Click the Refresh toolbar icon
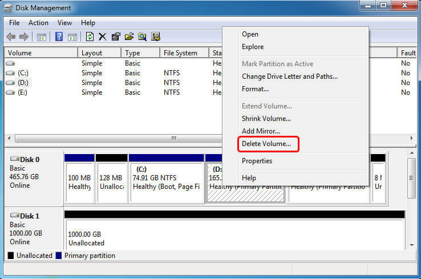421x279 pixels. [x=90, y=37]
